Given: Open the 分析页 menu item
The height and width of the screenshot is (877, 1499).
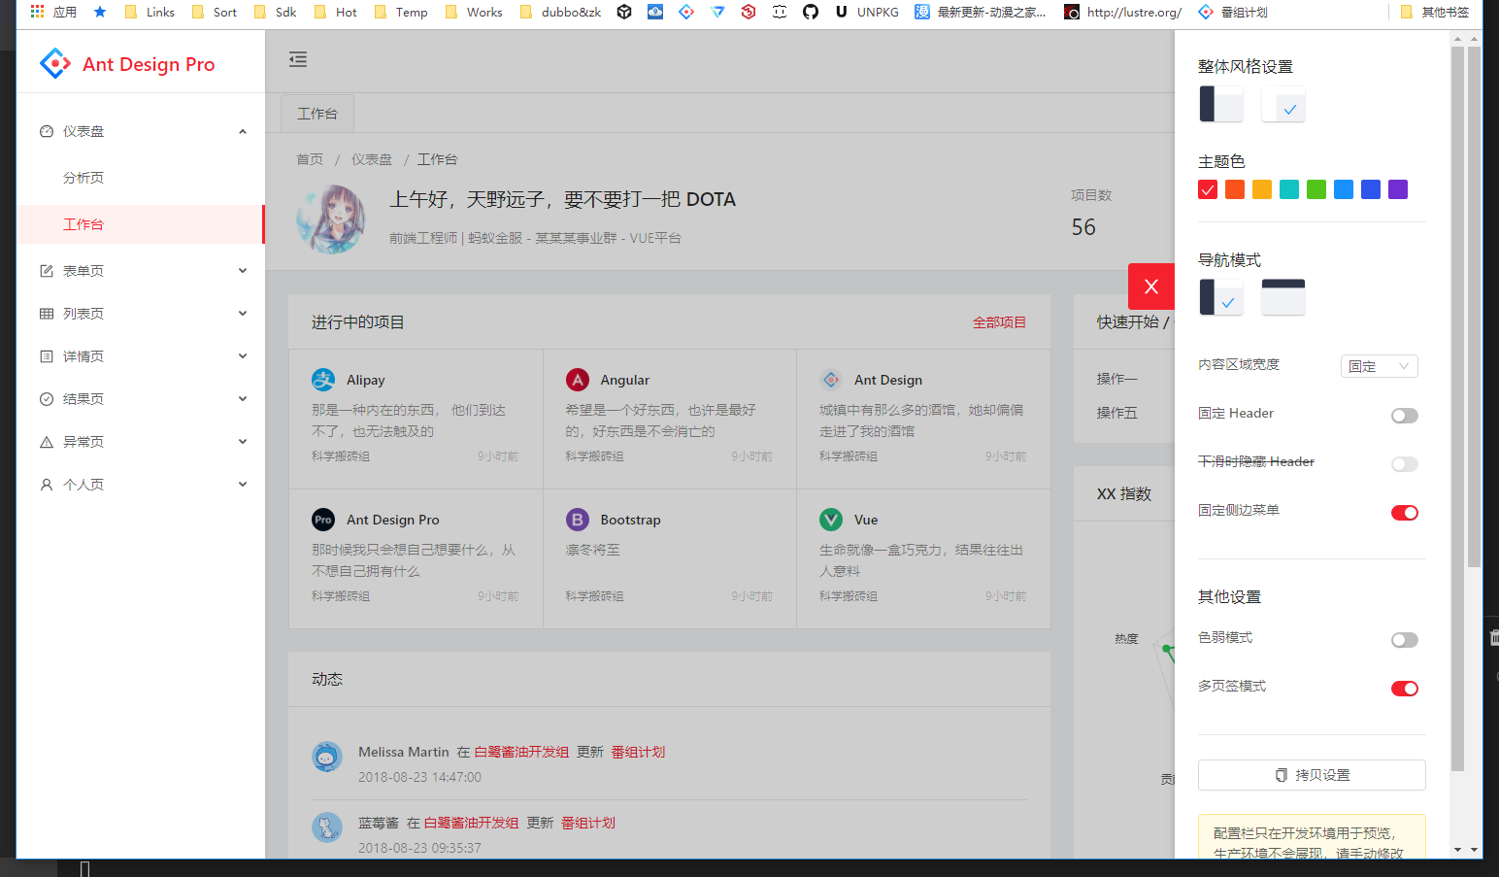Looking at the screenshot, I should [x=141, y=178].
